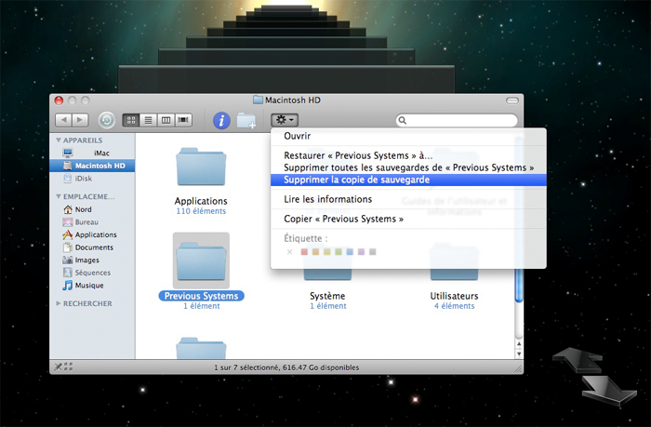The width and height of the screenshot is (651, 427).
Task: Expand the RECHERCHER sidebar section
Action: pyautogui.click(x=59, y=303)
